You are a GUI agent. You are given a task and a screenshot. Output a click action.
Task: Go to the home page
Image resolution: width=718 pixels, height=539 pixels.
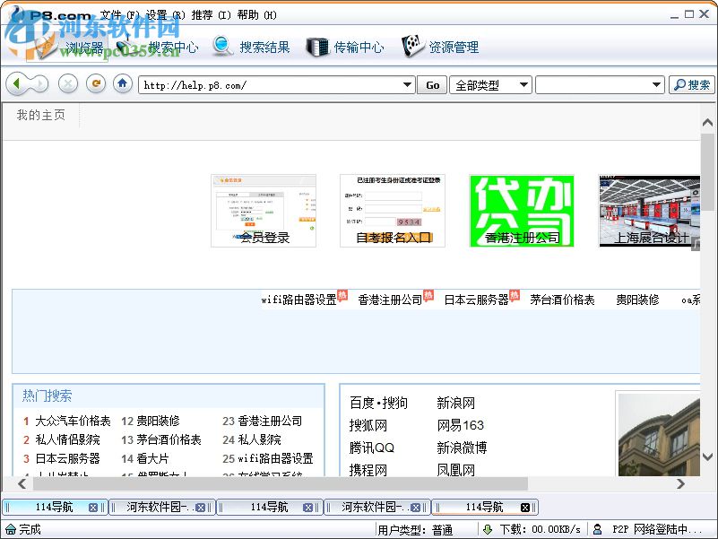point(122,84)
